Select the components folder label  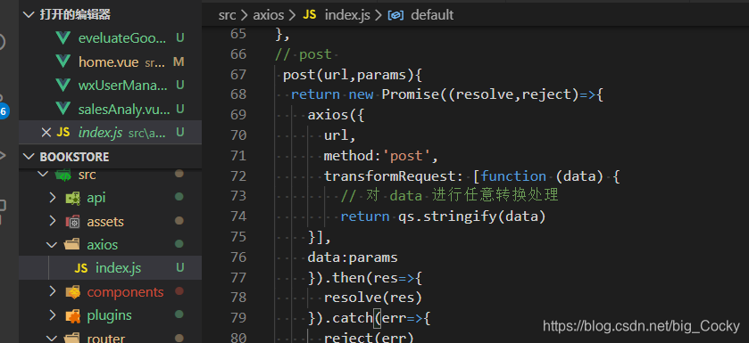[125, 291]
